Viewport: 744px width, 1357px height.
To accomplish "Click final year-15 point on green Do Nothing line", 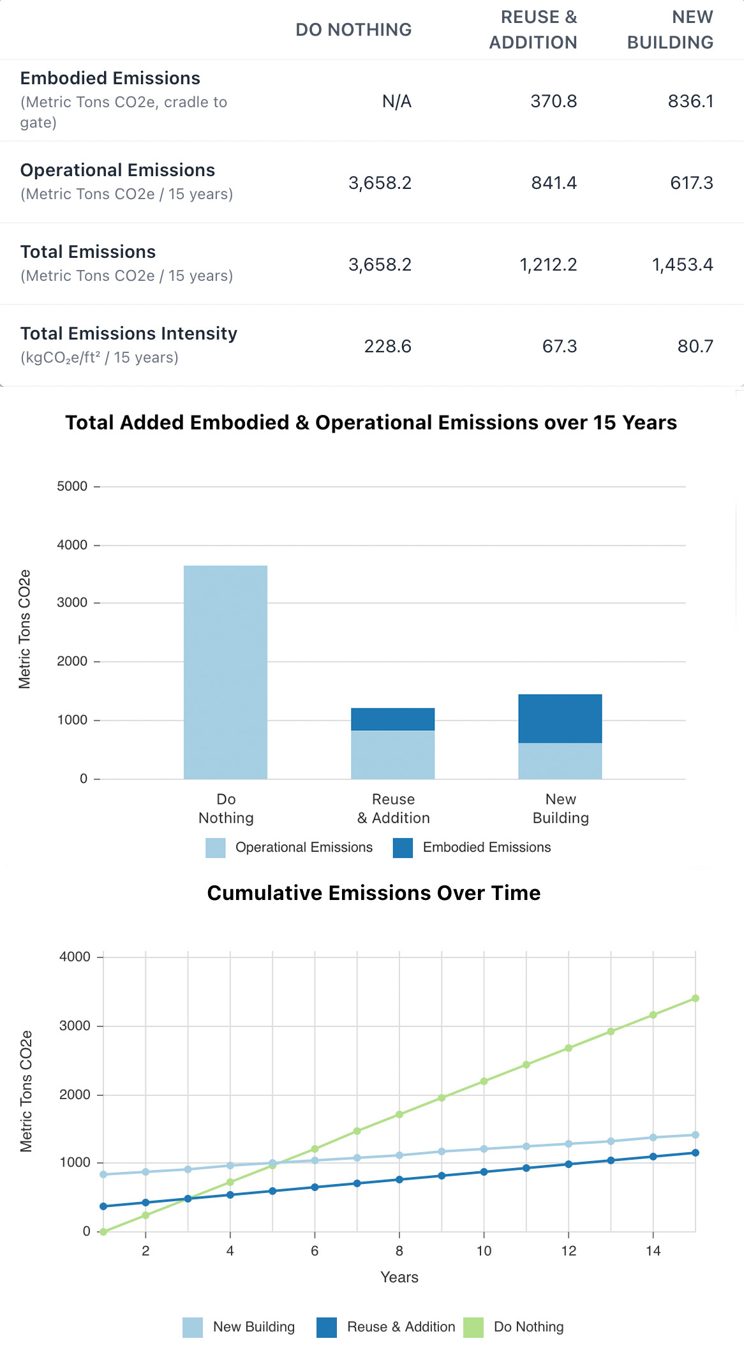I will tap(695, 998).
